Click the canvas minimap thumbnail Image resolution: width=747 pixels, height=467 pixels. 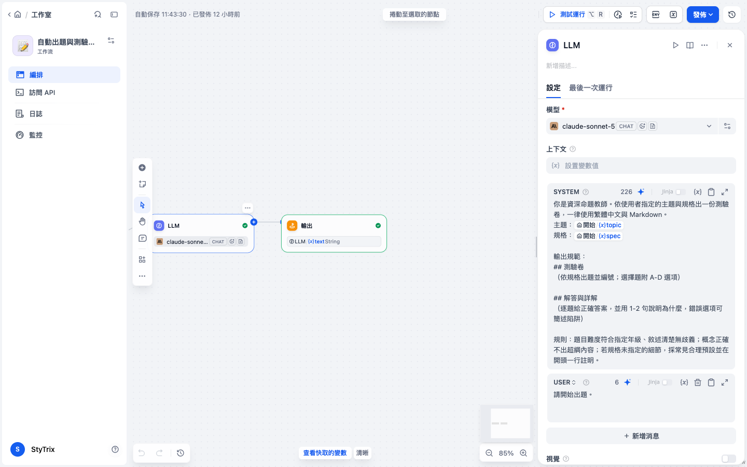507,423
